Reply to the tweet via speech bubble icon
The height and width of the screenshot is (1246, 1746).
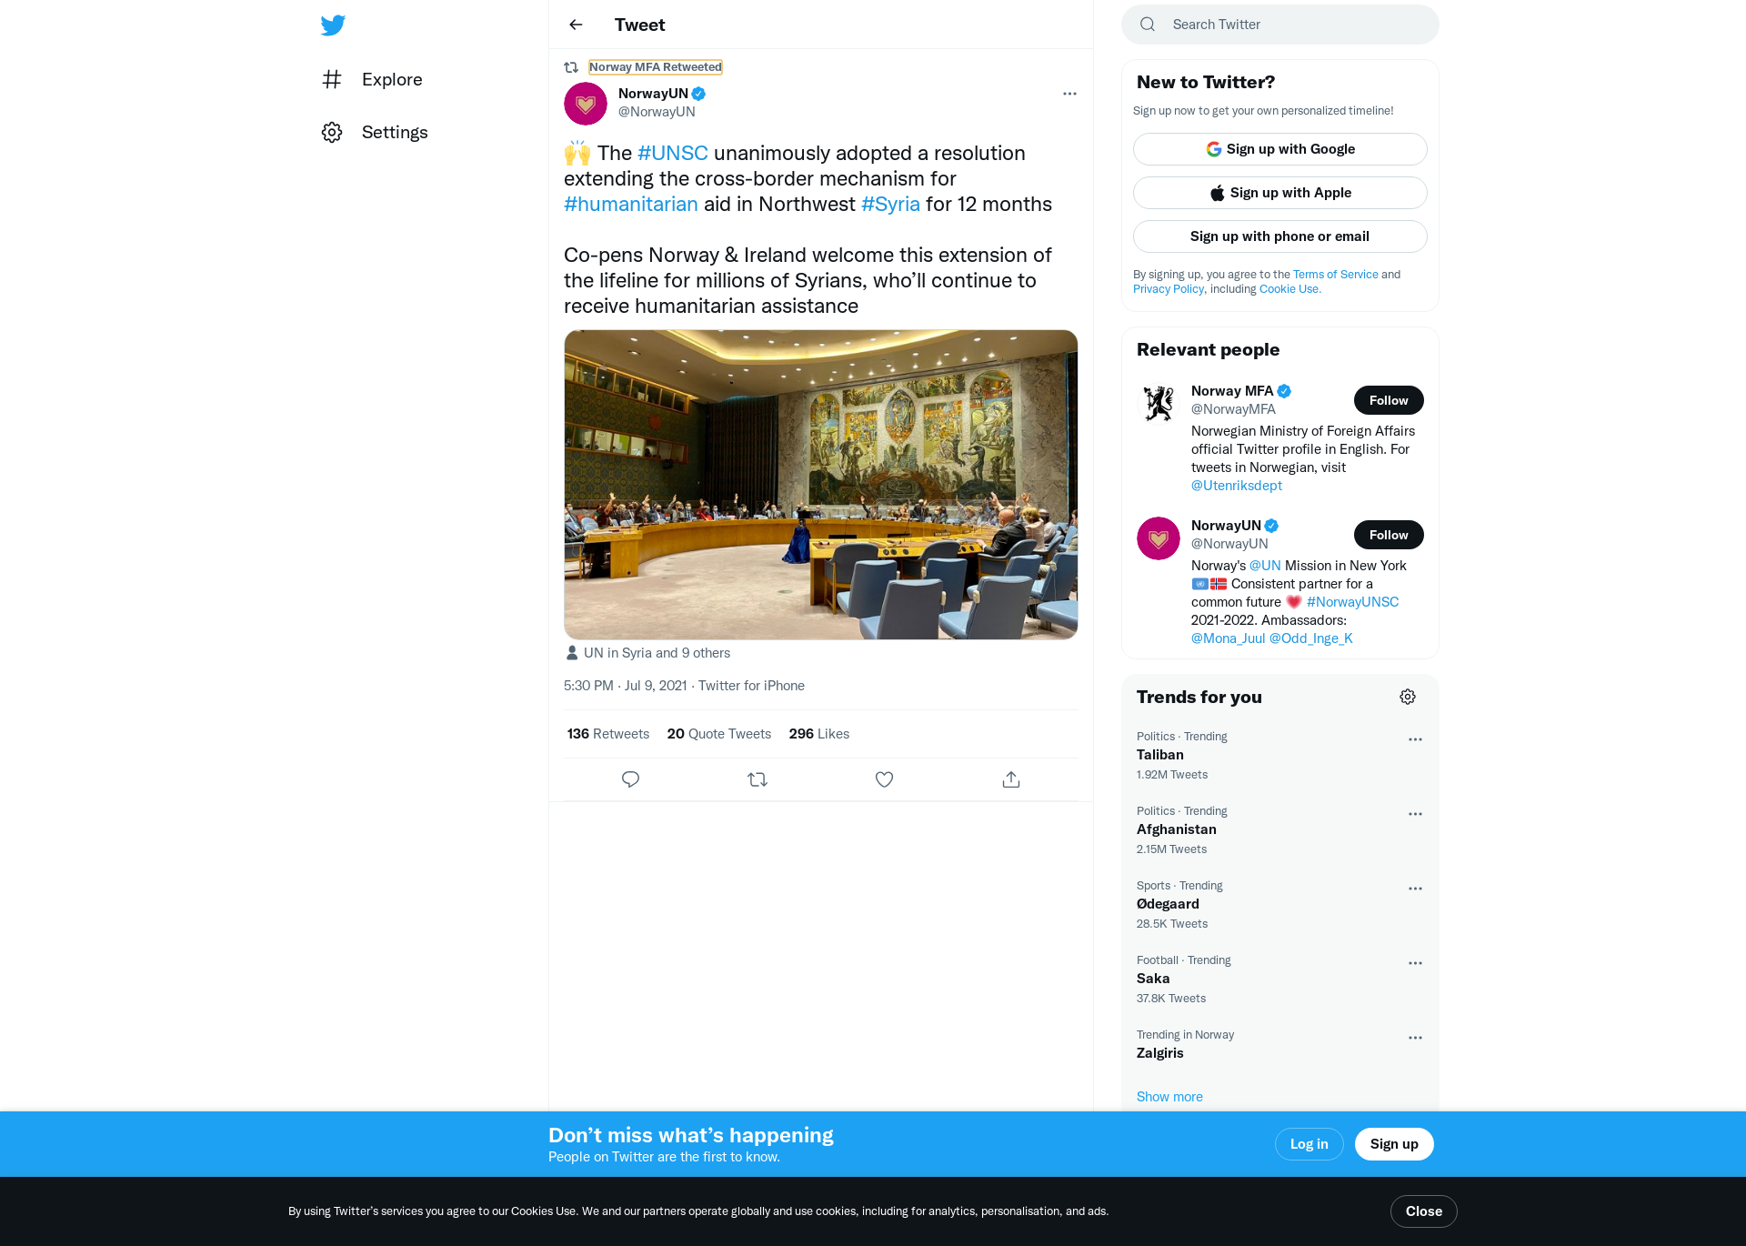630,779
